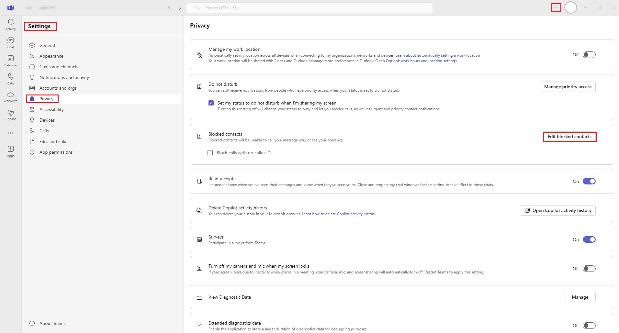Open the profile avatar menu
The image size is (619, 333).
pyautogui.click(x=570, y=8)
